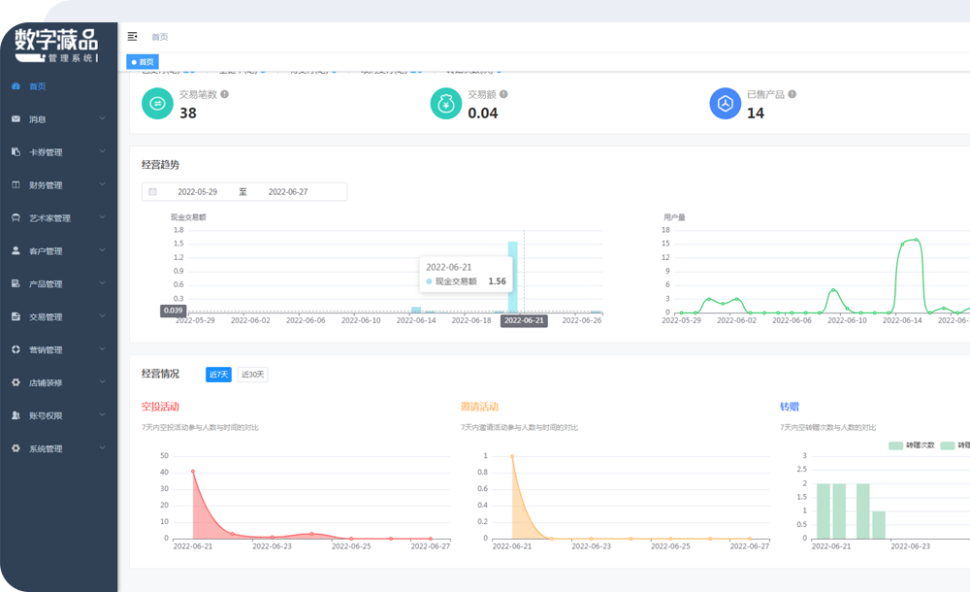The width and height of the screenshot is (970, 592).
Task: Click the 经营情况 section title
Action: 160,374
